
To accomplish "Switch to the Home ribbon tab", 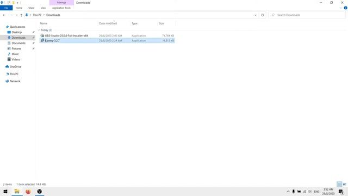I will [19, 8].
